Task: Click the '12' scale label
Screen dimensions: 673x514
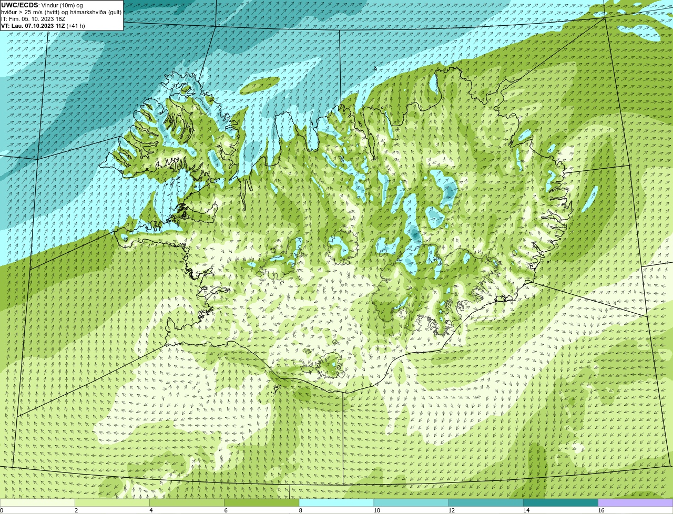Action: click(x=451, y=510)
